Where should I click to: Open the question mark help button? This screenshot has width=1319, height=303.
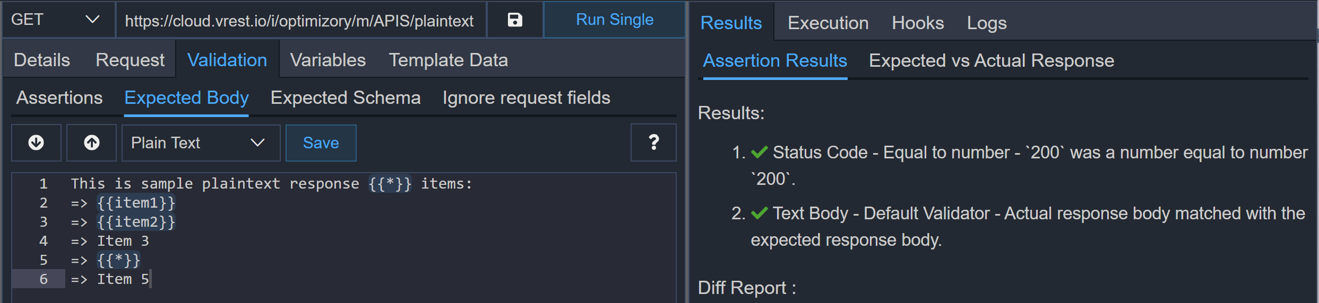tap(653, 142)
